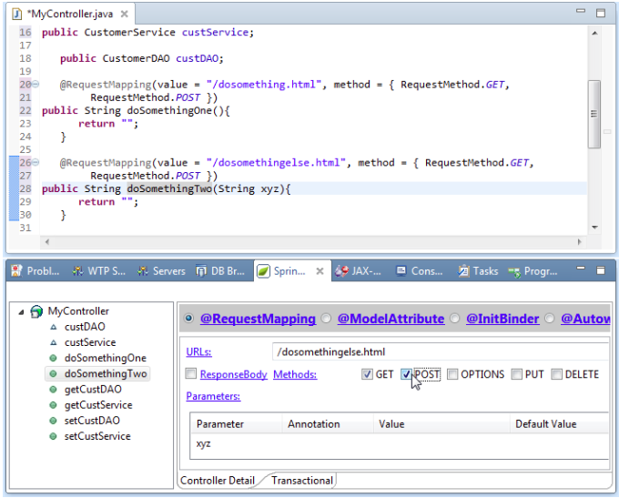Click the horizontal scrollbar right arrow
Screen dimensions: 619x498
click(579, 241)
